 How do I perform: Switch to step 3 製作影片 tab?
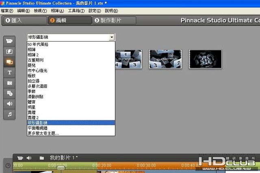pyautogui.click(x=115, y=20)
